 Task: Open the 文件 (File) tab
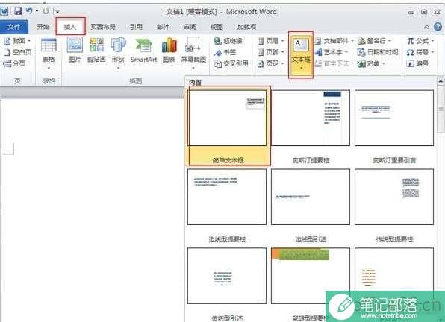click(x=14, y=27)
